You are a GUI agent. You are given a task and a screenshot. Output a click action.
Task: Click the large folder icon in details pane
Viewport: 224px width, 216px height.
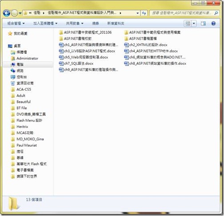(x=14, y=204)
